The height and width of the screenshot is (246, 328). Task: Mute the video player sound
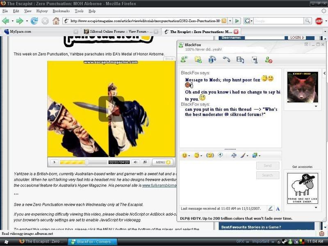tap(135, 162)
